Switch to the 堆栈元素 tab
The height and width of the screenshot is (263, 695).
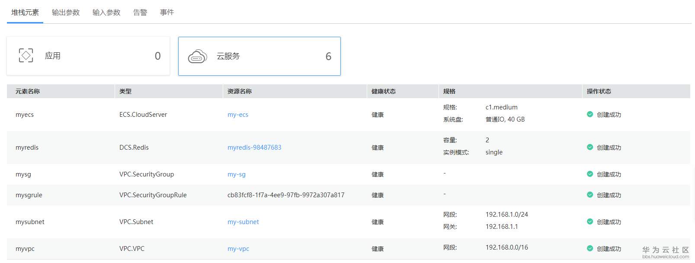(x=25, y=13)
